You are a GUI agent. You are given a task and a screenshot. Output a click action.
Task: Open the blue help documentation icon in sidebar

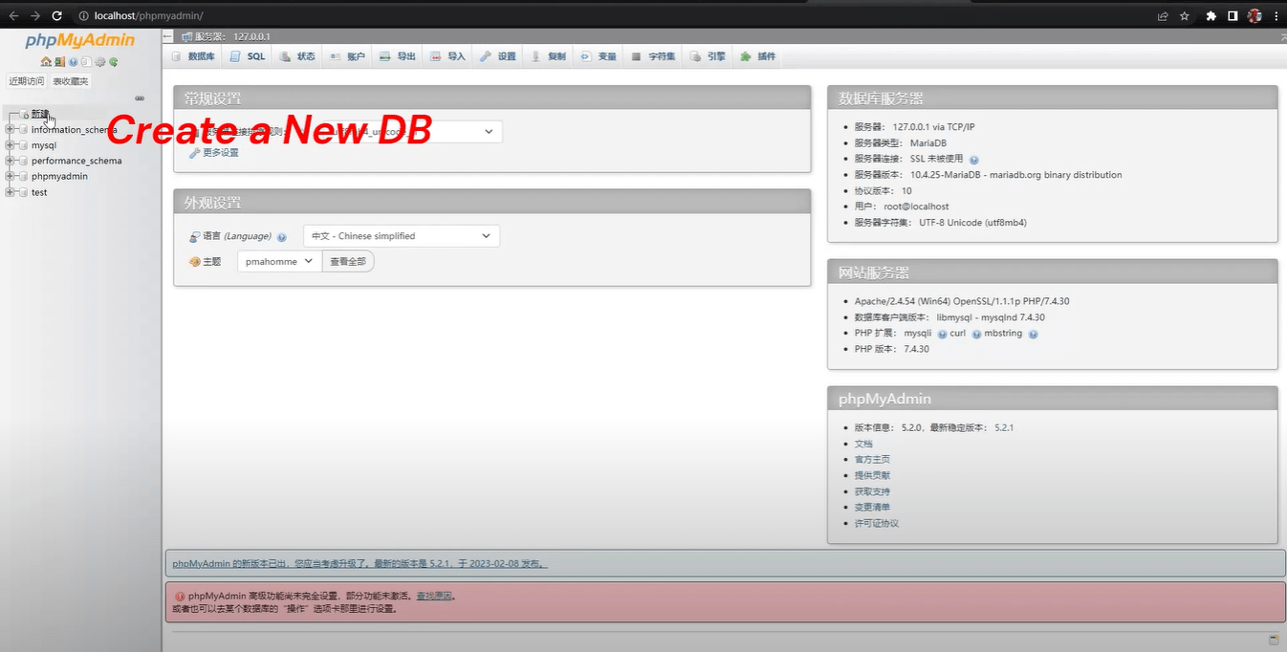coord(73,62)
